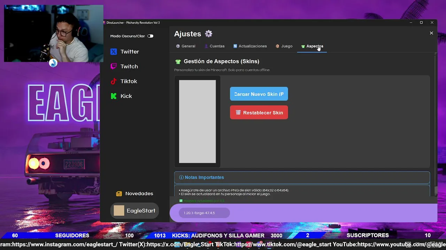The width and height of the screenshot is (446, 250).
Task: Click the Notas Importantes heading
Action: coord(204,177)
